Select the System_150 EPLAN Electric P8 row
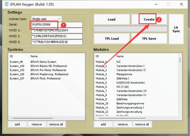Image resolution: width=190 pixels, height=136 pixels. (x=46, y=66)
